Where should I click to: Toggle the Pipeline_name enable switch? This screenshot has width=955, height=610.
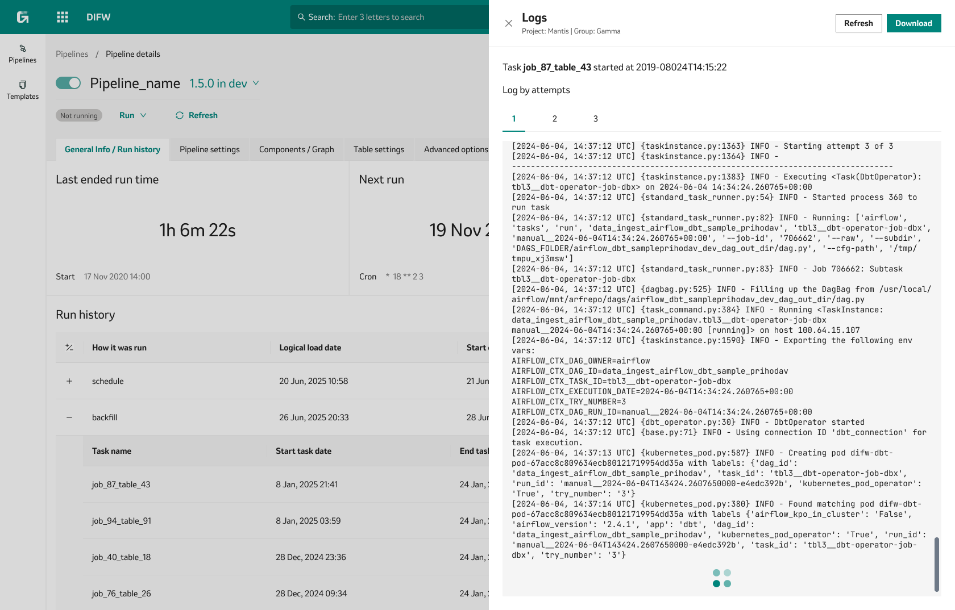point(68,83)
